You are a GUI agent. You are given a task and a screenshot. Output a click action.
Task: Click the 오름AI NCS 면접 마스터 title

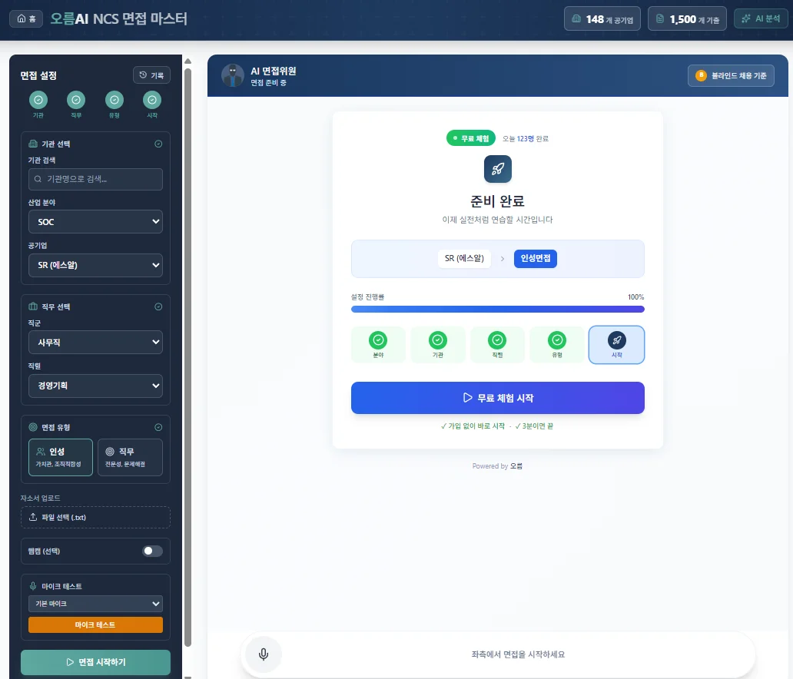tap(119, 18)
